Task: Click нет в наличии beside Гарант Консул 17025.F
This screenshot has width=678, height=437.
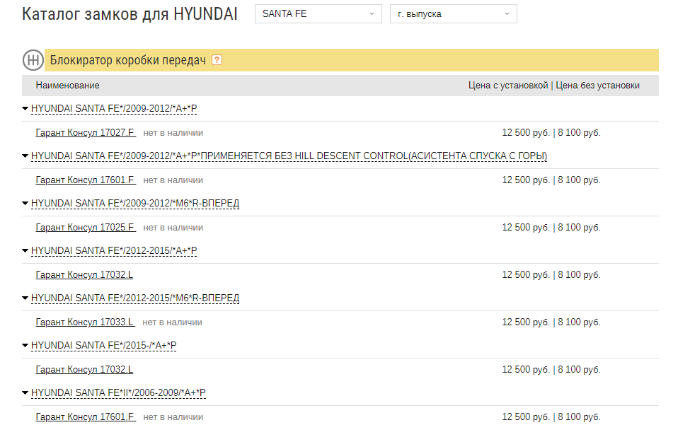Action: pyautogui.click(x=173, y=228)
